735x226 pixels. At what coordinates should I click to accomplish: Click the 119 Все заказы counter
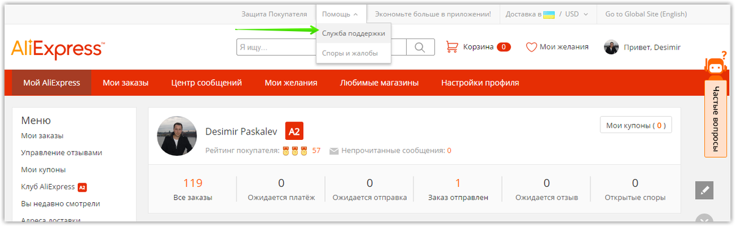[x=192, y=189]
